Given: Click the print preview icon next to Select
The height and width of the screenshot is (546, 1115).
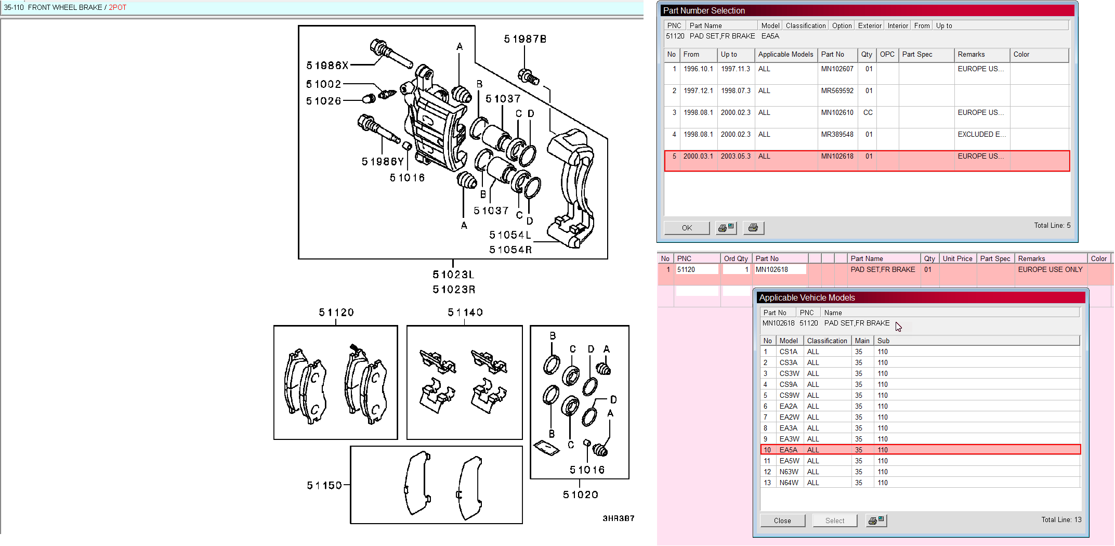Looking at the screenshot, I should coord(876,521).
